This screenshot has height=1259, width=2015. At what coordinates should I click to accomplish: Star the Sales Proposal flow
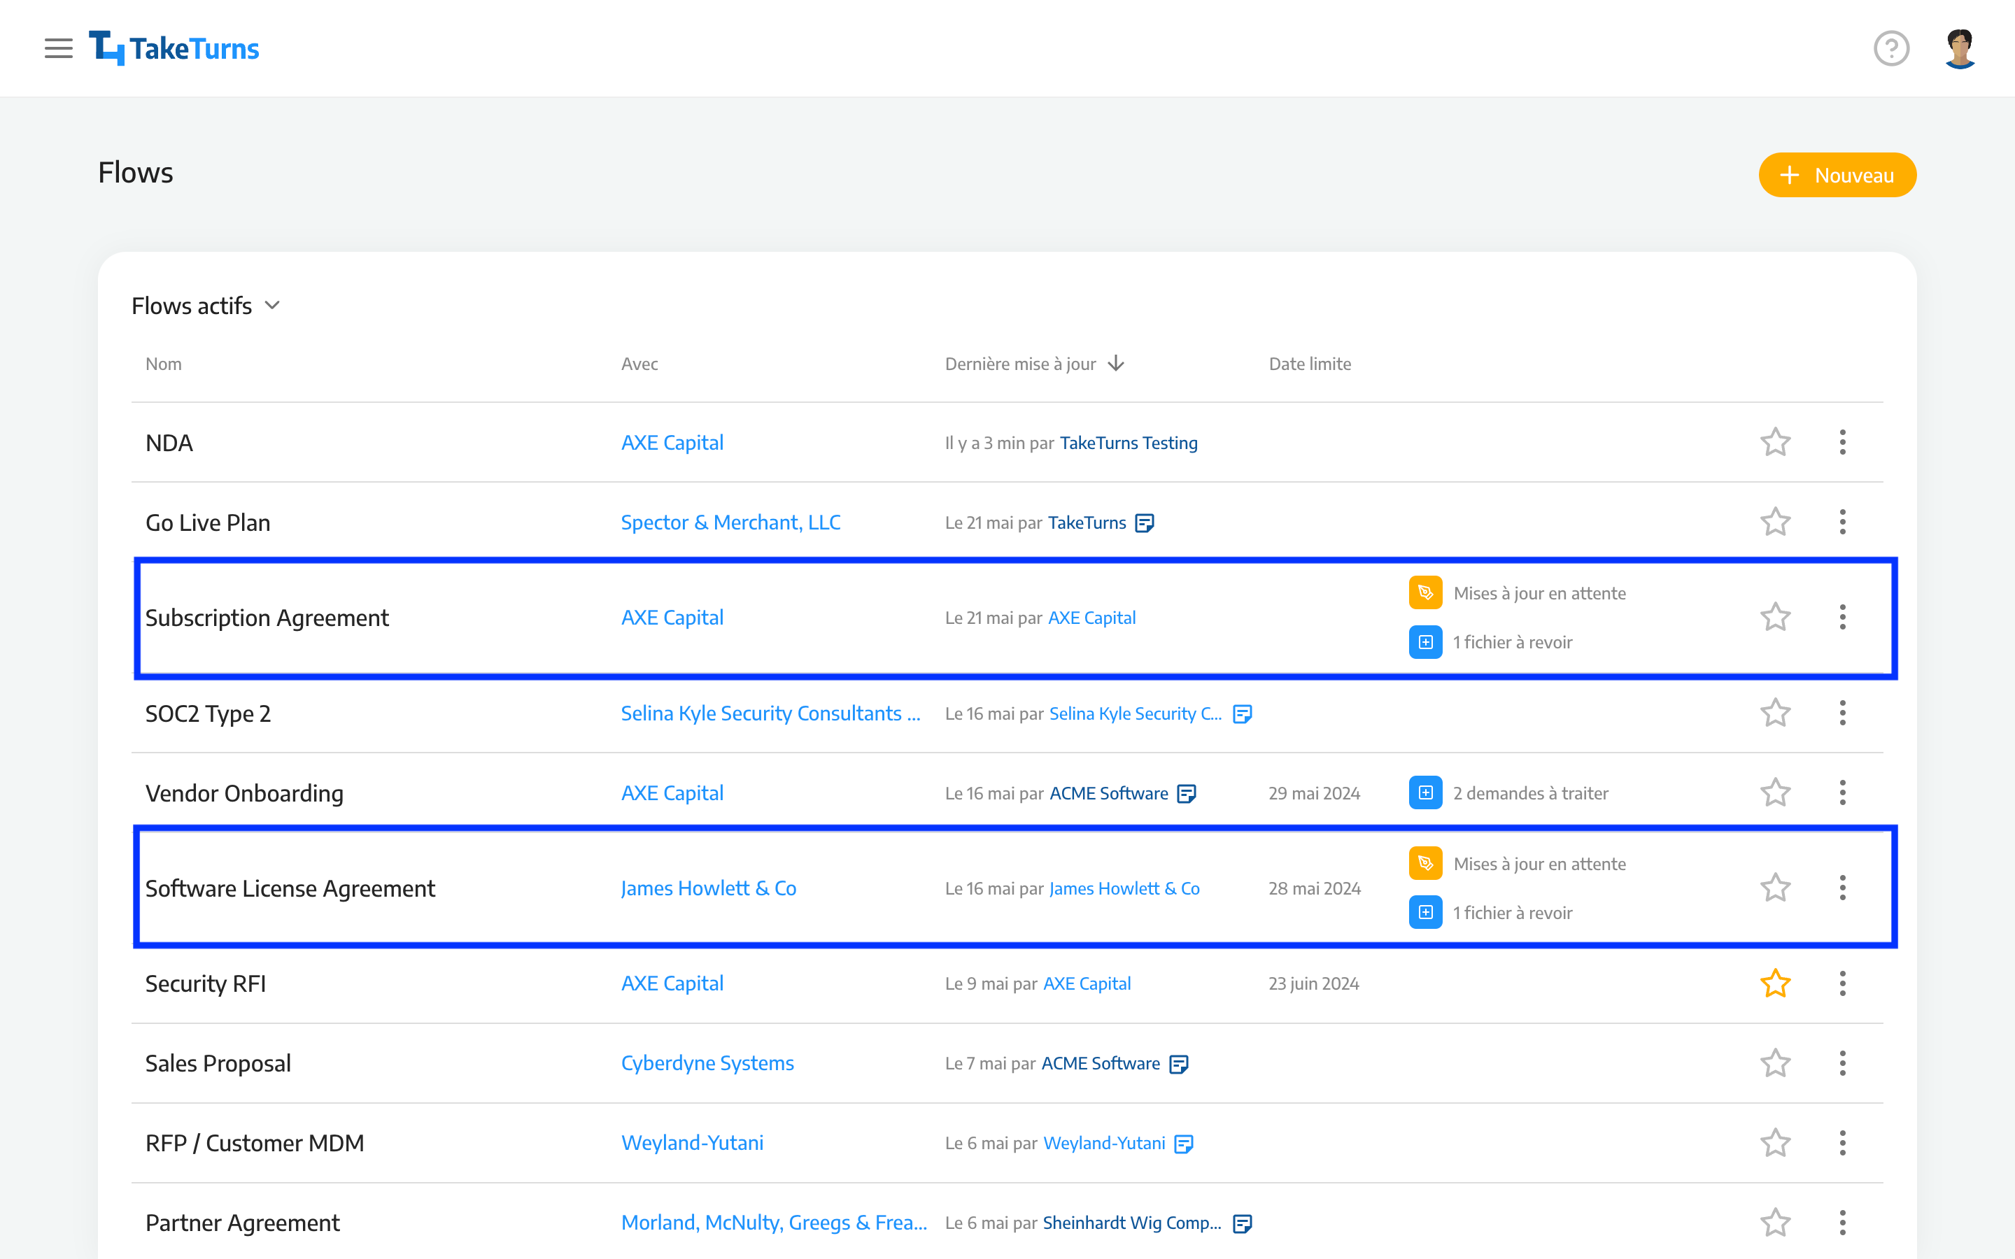pyautogui.click(x=1775, y=1063)
